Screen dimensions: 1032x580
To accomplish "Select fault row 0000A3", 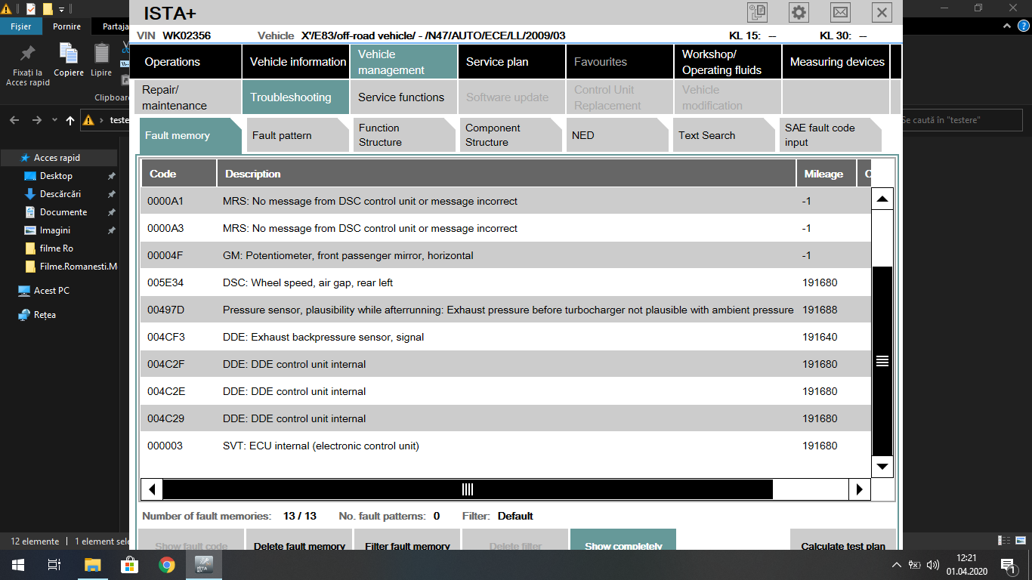I will point(505,228).
